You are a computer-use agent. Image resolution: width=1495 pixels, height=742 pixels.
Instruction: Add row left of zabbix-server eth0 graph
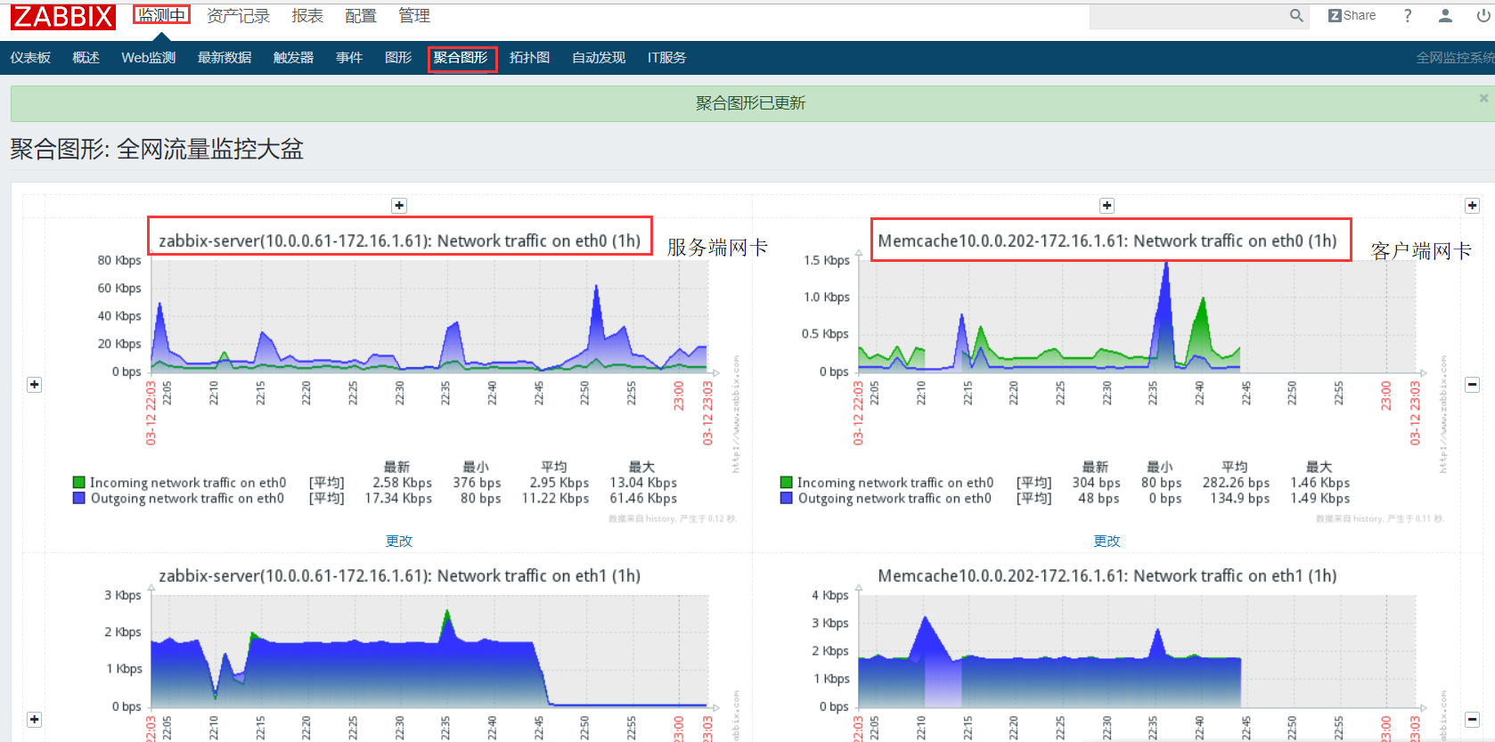pyautogui.click(x=34, y=385)
